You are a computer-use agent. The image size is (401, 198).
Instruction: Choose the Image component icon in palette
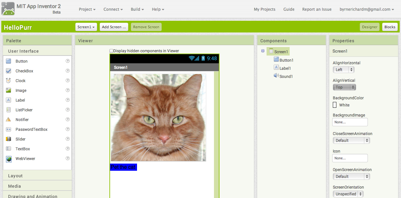pos(8,90)
